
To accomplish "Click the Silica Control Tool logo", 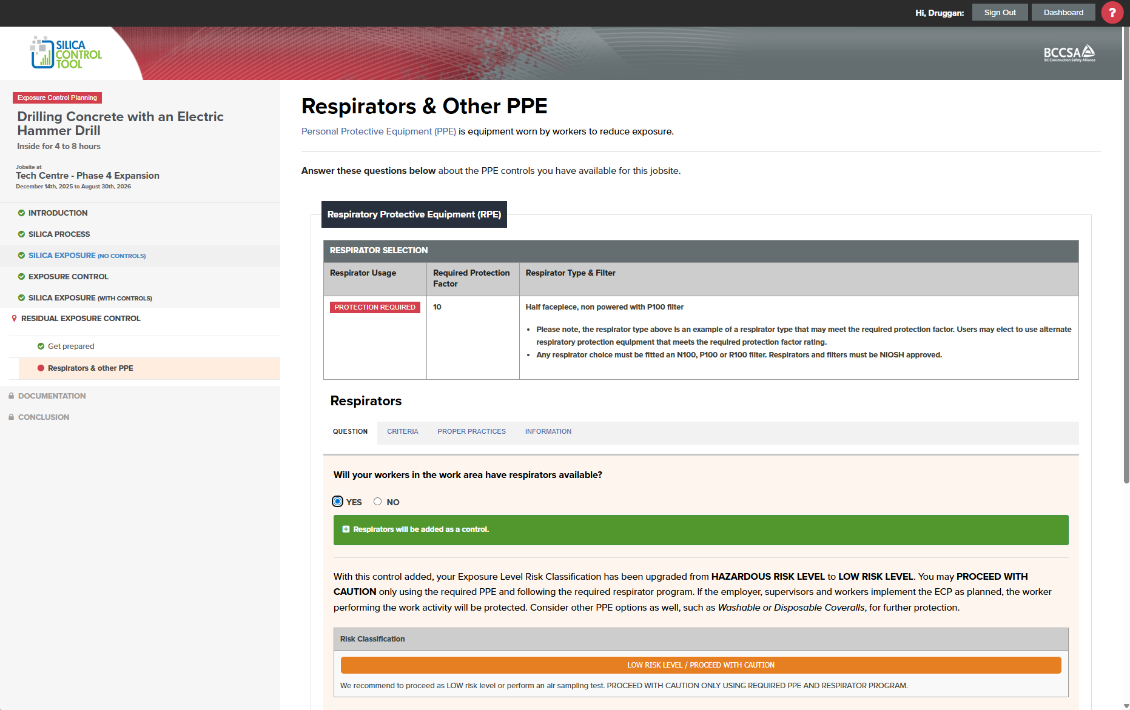I will (66, 53).
